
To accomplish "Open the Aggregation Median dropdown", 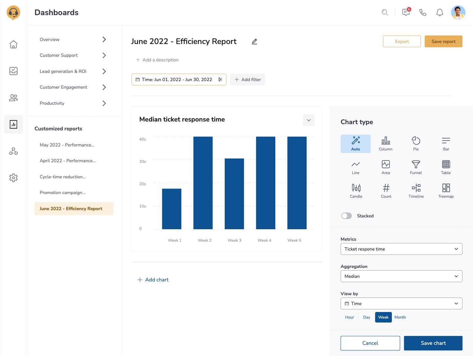I will coord(401,276).
